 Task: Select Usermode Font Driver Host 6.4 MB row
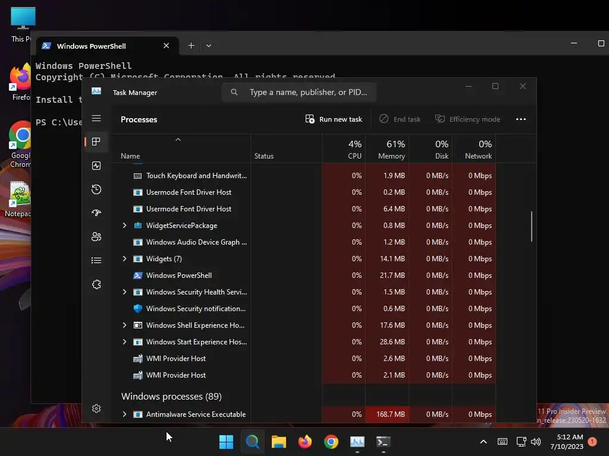point(304,209)
